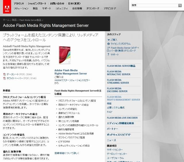The image size is (184, 162).
Task: Change region via 日本(変更)
Action: coord(74,3)
